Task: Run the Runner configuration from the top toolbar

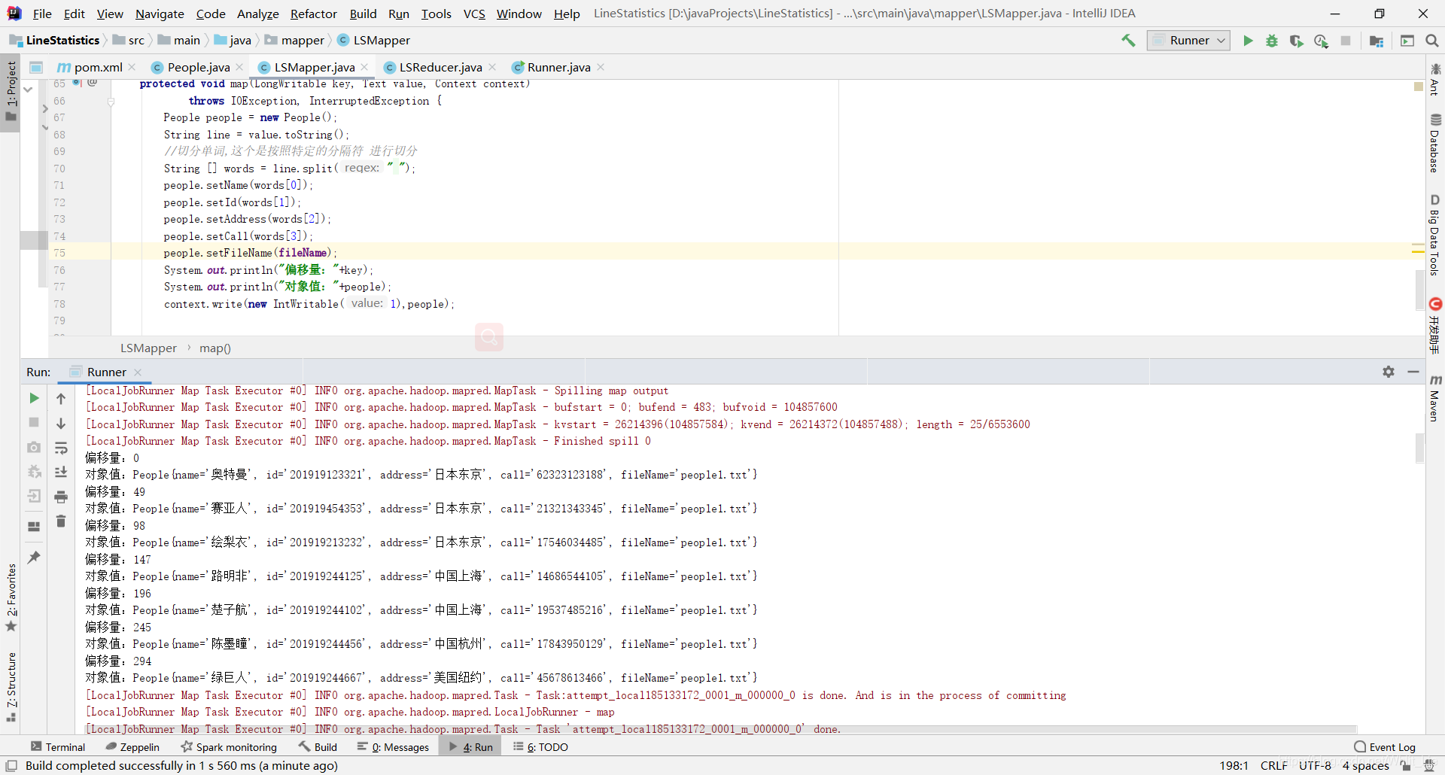Action: (x=1248, y=41)
